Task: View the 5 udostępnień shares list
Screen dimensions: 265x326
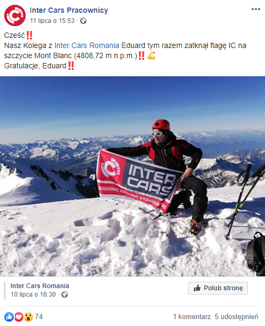Action: 236,316
